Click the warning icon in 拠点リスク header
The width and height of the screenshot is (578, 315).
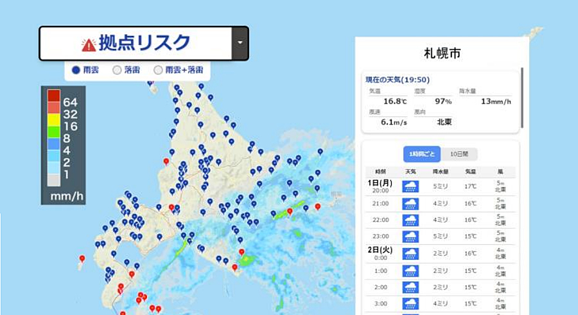[89, 44]
